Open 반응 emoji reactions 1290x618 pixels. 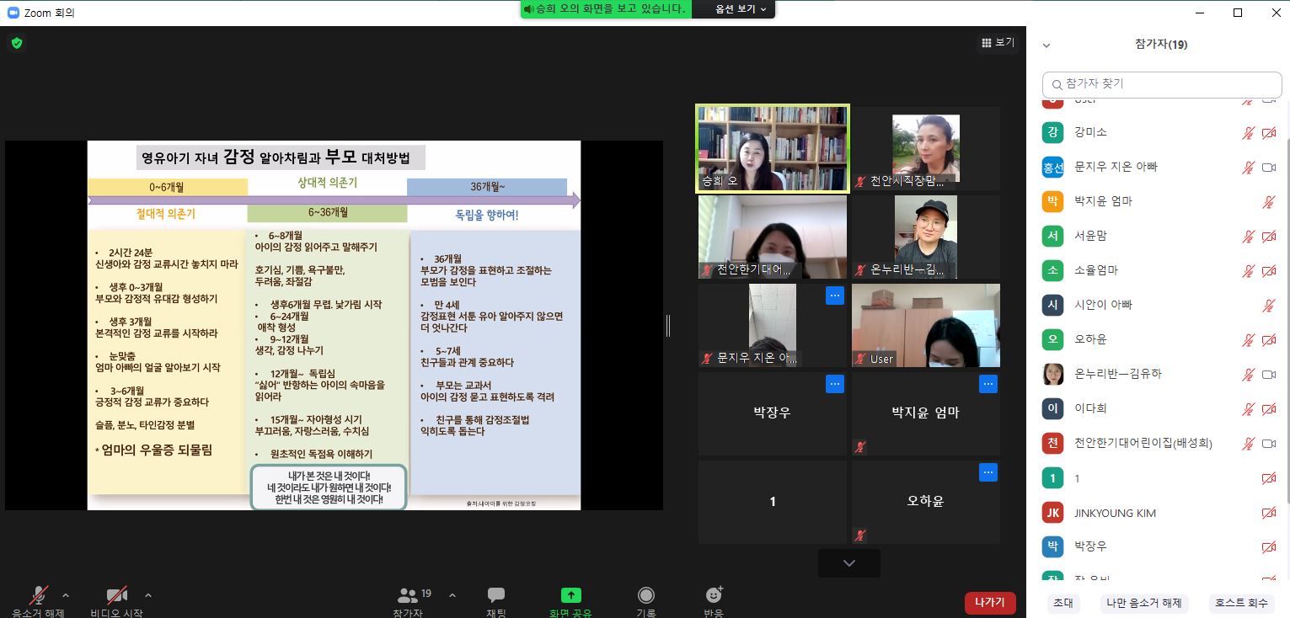pyautogui.click(x=714, y=596)
